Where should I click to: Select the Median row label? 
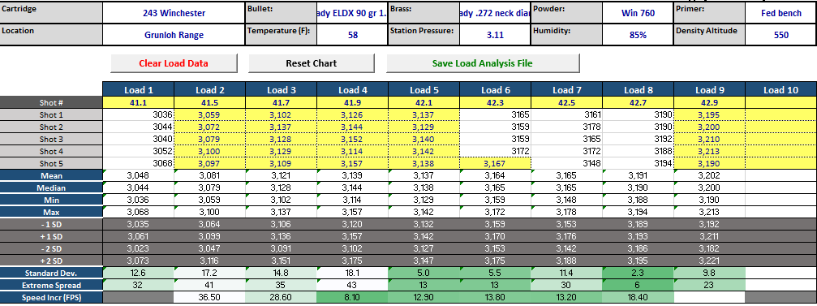pos(51,187)
